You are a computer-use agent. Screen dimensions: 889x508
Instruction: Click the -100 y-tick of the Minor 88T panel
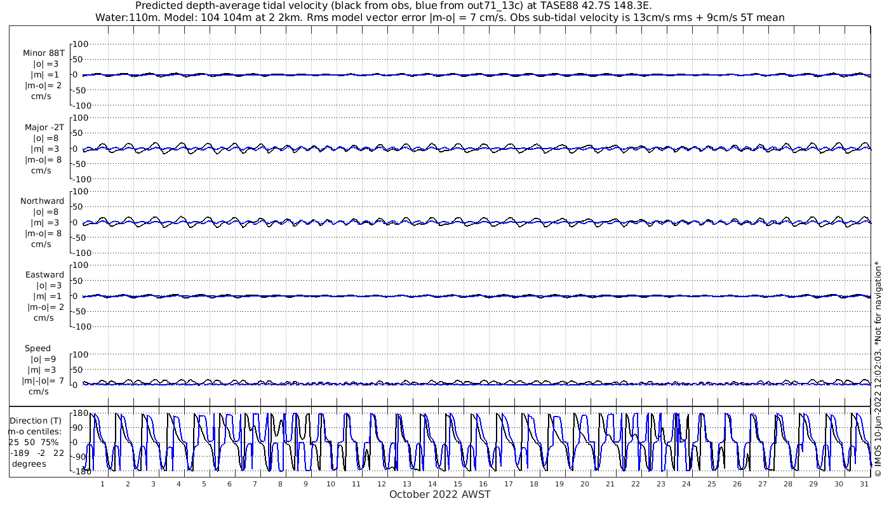[83, 105]
